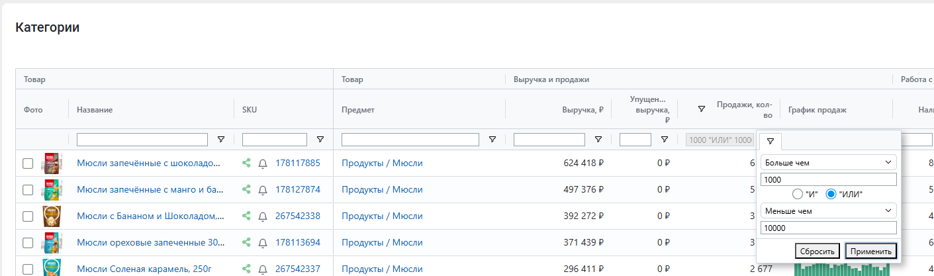Open SKU link 267542337
This screenshot has height=276, width=934.
tap(298, 269)
